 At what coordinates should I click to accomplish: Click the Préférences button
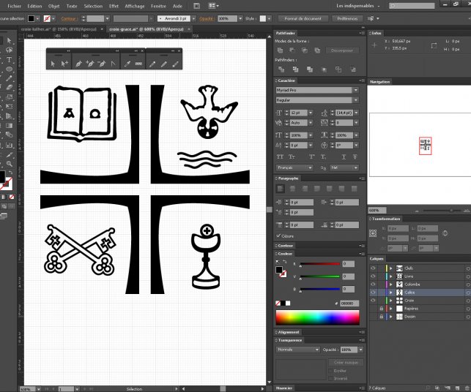point(347,18)
